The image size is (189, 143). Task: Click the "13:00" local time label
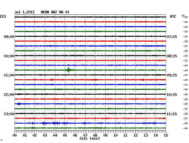pos(9,114)
